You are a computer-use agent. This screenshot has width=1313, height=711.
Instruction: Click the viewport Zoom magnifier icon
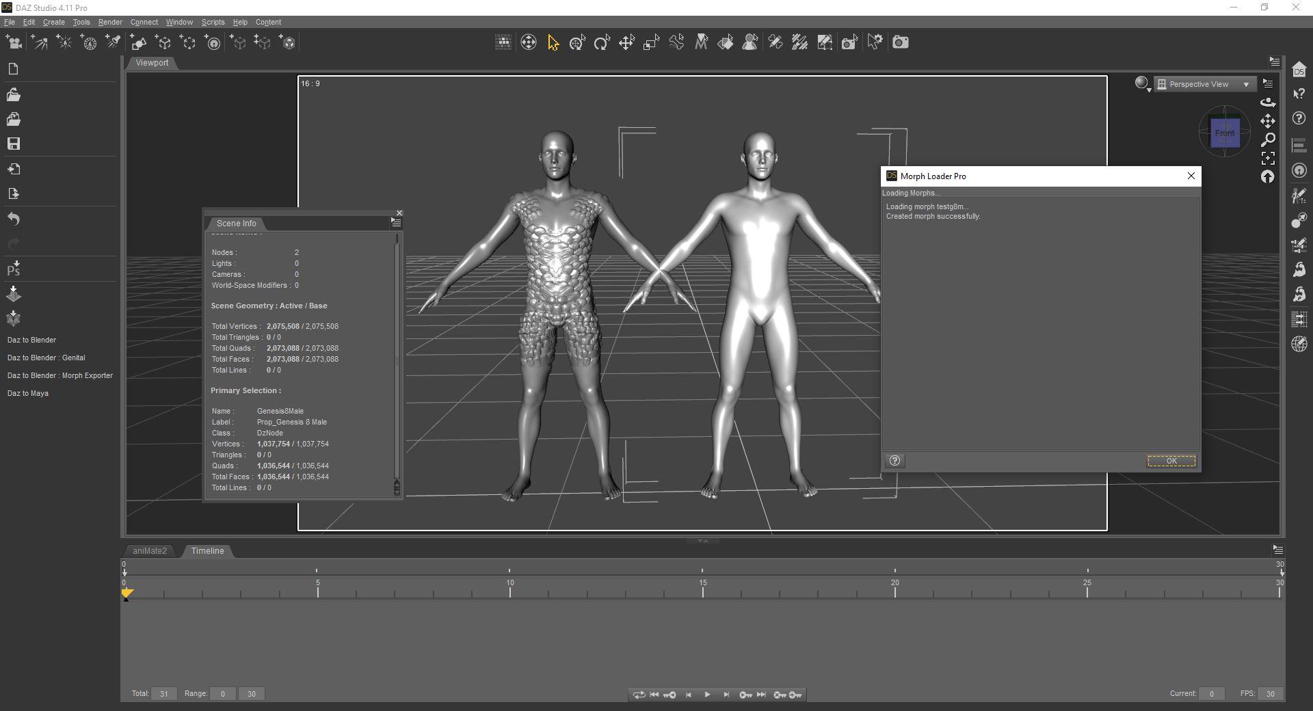1268,139
